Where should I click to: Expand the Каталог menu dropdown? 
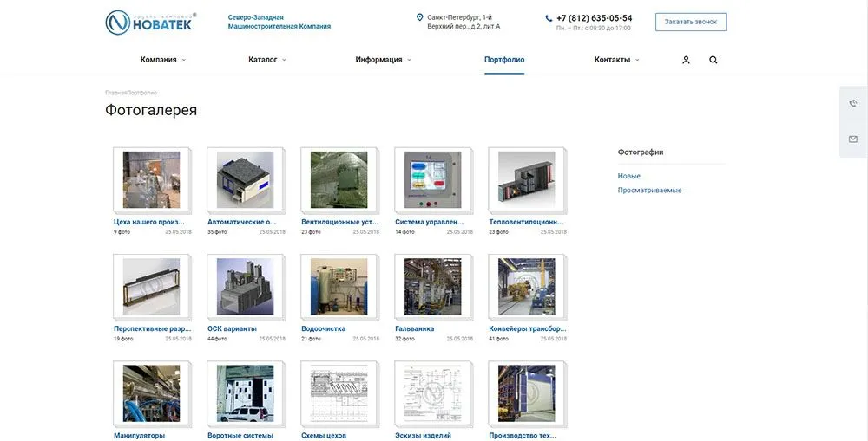(266, 60)
